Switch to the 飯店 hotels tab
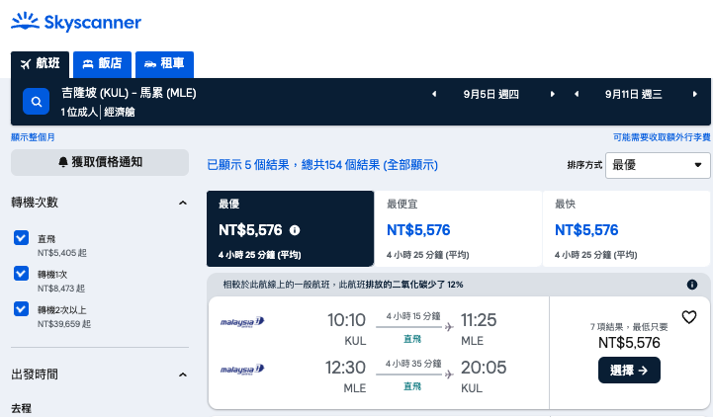Screen dimensions: 713x417 coord(102,64)
